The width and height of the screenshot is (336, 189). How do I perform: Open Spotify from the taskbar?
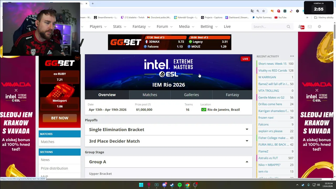[x=180, y=185]
